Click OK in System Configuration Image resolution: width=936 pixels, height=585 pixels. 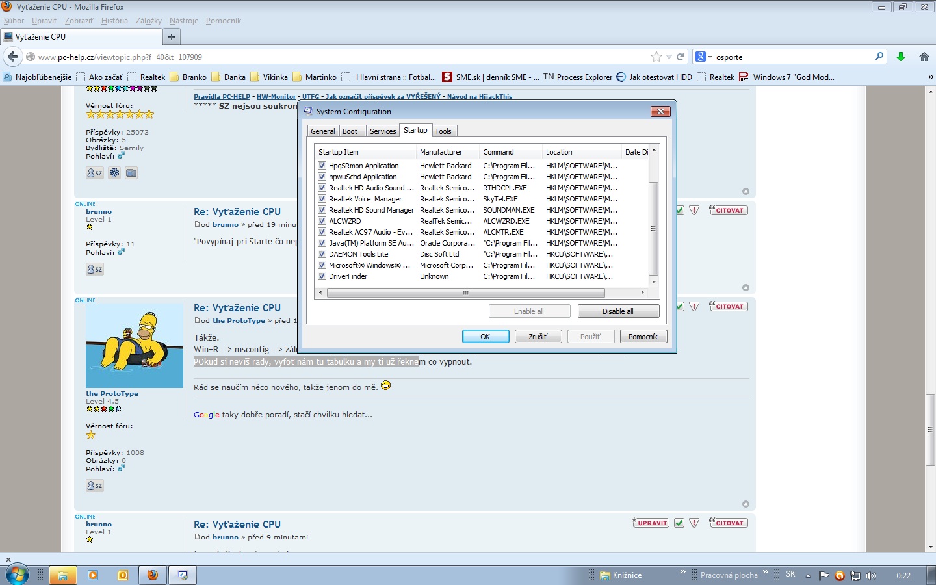(x=486, y=337)
